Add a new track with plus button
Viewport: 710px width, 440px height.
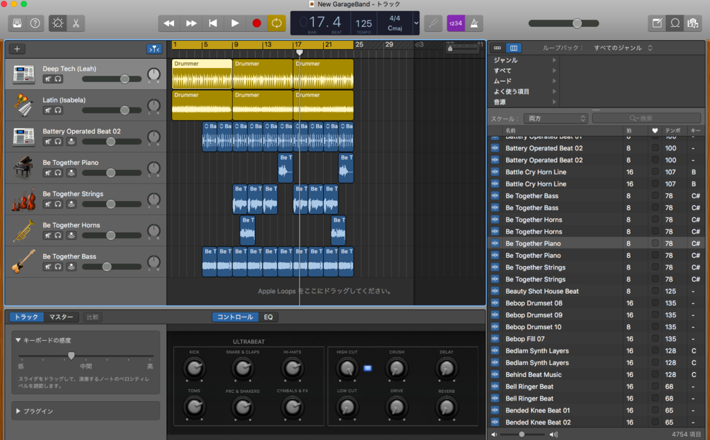(17, 49)
